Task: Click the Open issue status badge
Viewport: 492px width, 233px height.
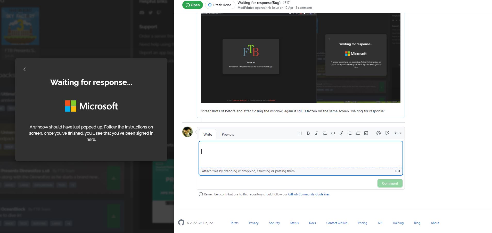Action: pyautogui.click(x=193, y=5)
